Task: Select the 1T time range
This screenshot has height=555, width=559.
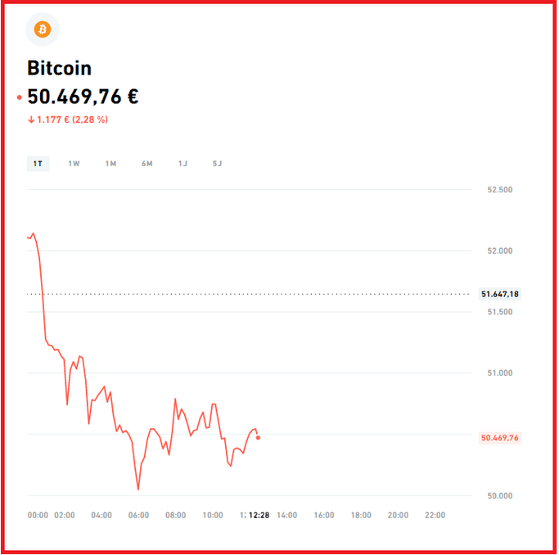Action: [x=38, y=164]
